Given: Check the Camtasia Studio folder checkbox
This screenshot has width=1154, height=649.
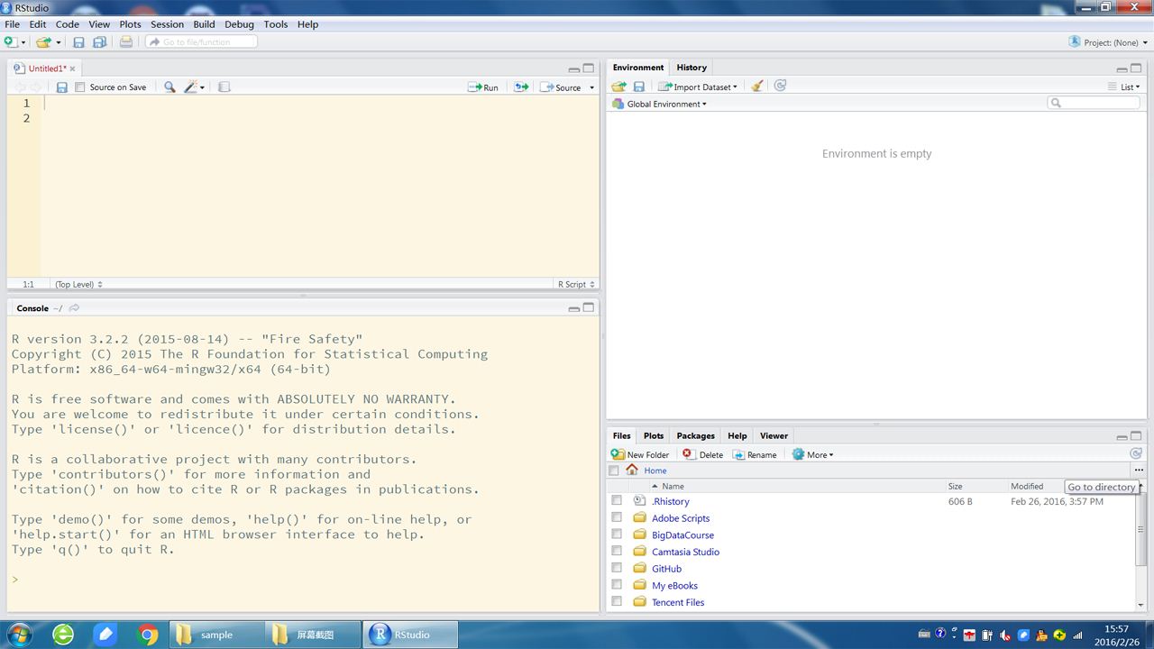Looking at the screenshot, I should tap(617, 551).
